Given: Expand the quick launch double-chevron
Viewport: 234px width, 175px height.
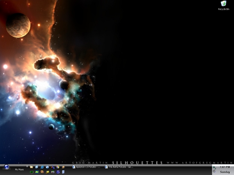Looking at the screenshot, I should pos(27,166).
